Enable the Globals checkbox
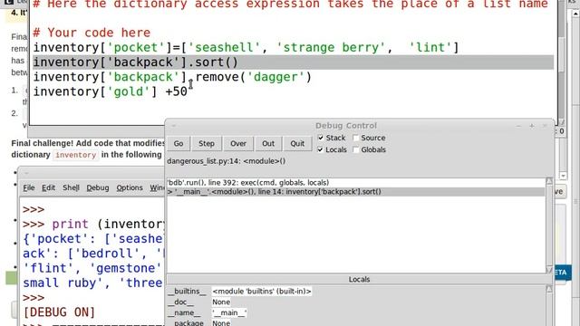 (x=356, y=149)
